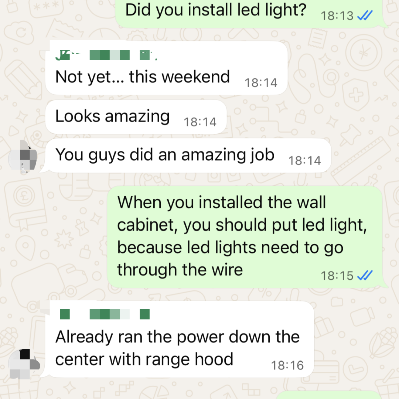The width and height of the screenshot is (399, 399).
Task: Select the "Not yet... this weekend" message text
Action: (x=143, y=76)
